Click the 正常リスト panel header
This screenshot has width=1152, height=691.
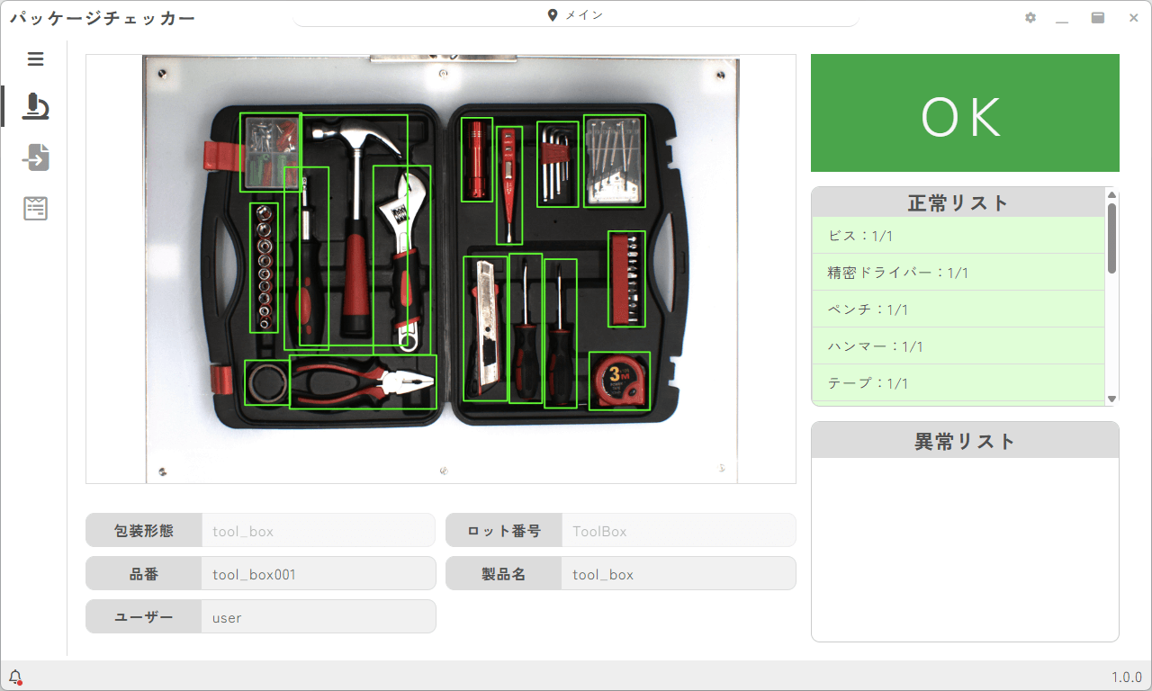coord(958,202)
